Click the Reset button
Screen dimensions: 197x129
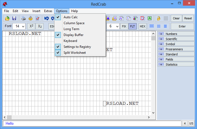pos(188,18)
